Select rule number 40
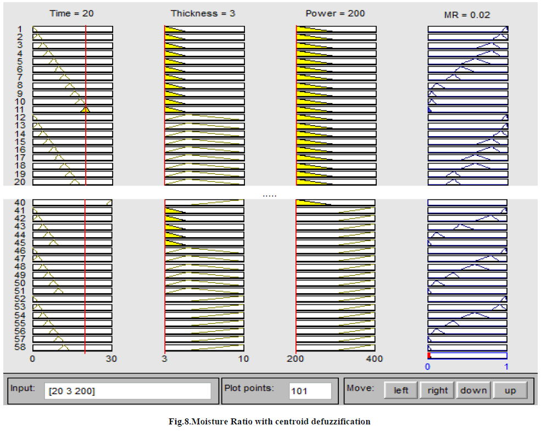Screen dimensions: 541x431 pyautogui.click(x=20, y=203)
